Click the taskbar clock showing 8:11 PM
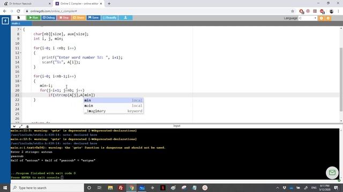 325,188
